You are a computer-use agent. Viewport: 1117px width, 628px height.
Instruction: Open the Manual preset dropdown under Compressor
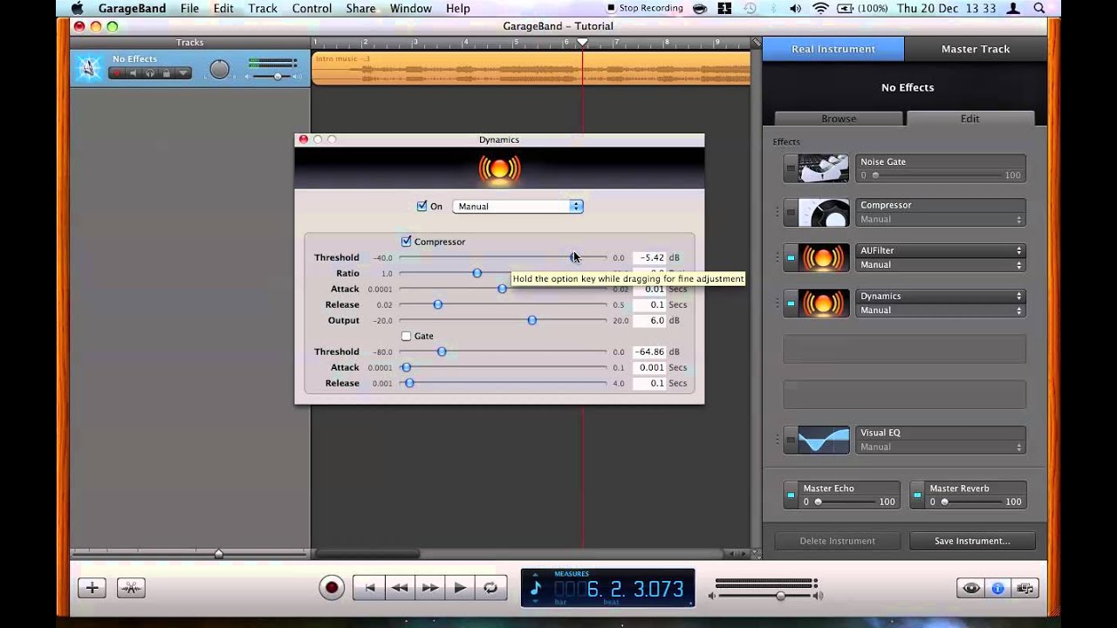point(940,220)
